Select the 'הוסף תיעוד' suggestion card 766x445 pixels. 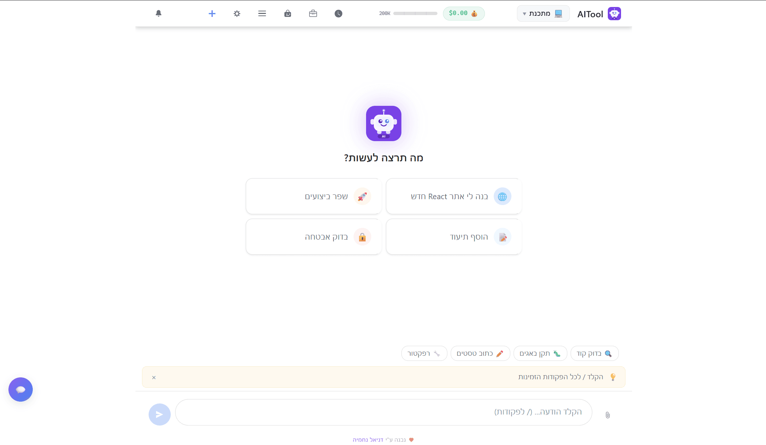[x=454, y=237]
